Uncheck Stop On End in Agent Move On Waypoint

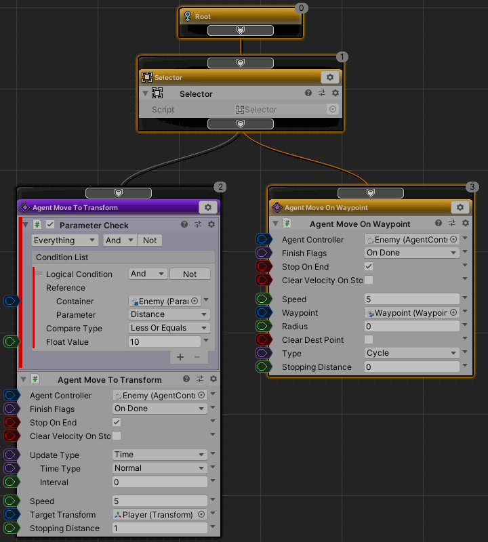(x=369, y=267)
